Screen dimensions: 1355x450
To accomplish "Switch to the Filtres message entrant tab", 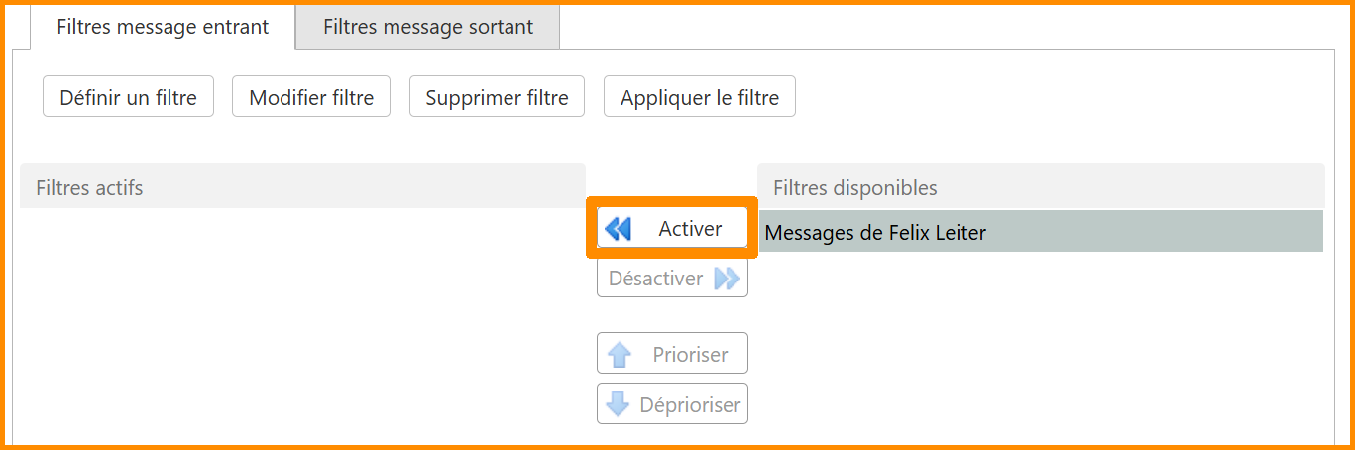I will [163, 27].
